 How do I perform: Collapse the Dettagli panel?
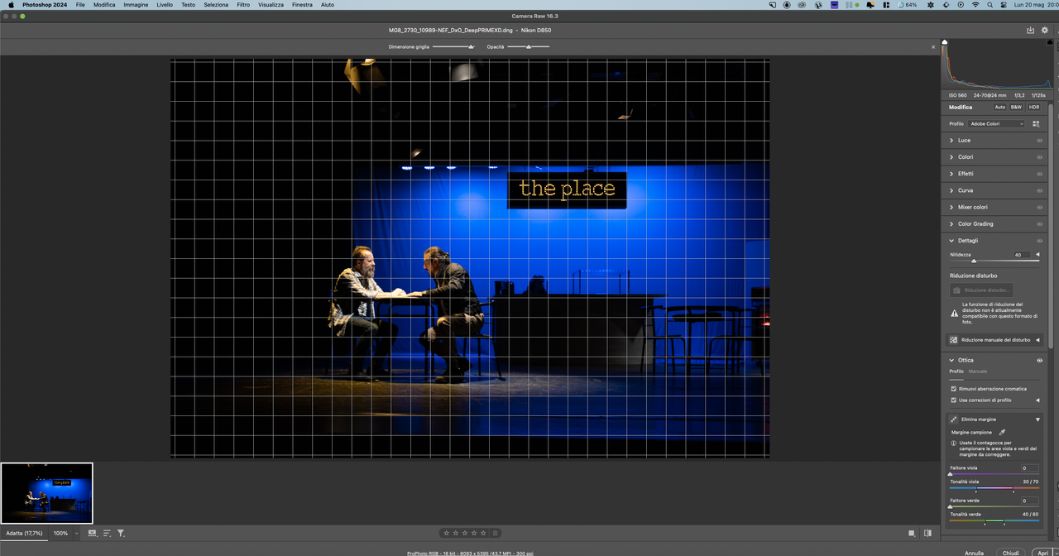tap(952, 241)
